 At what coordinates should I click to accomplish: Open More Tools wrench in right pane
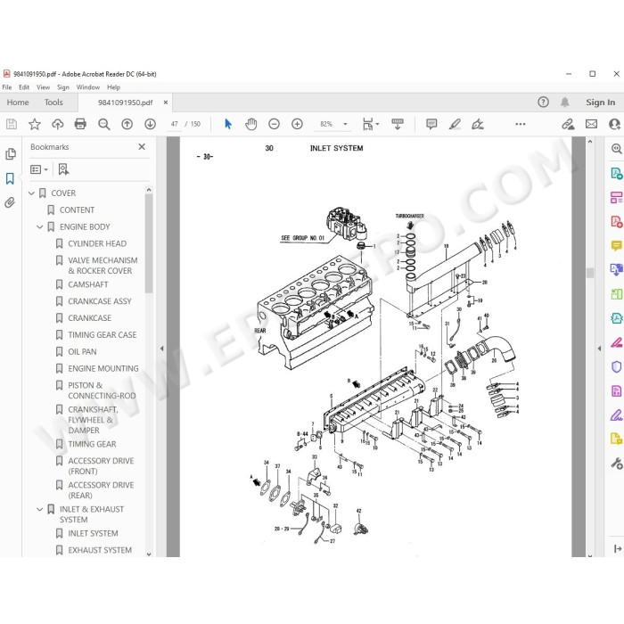pyautogui.click(x=617, y=464)
